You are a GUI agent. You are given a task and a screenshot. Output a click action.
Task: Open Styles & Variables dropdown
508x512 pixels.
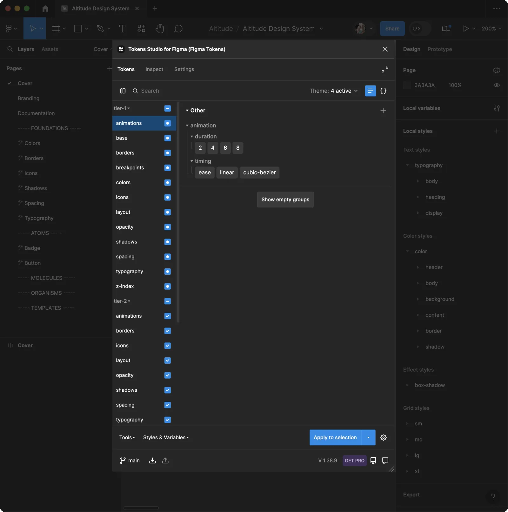pos(166,438)
